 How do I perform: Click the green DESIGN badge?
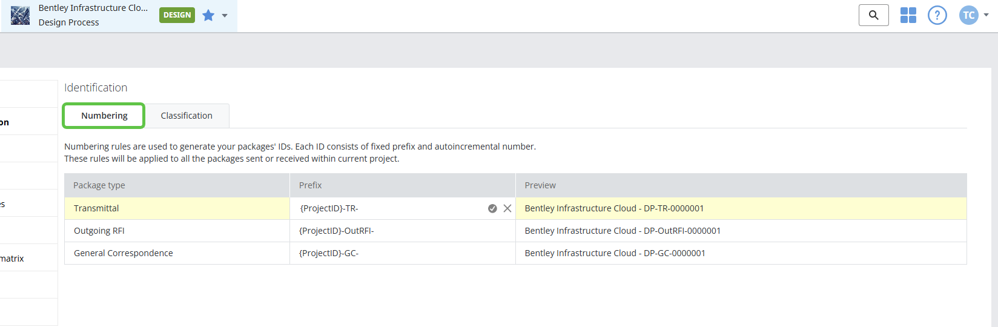(177, 15)
